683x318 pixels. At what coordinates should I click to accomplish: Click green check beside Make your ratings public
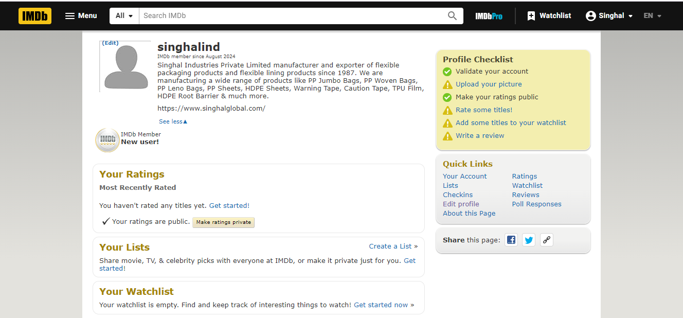[x=447, y=97]
